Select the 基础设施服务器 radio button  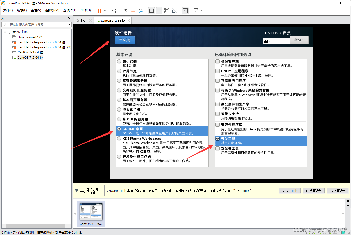click(x=119, y=81)
